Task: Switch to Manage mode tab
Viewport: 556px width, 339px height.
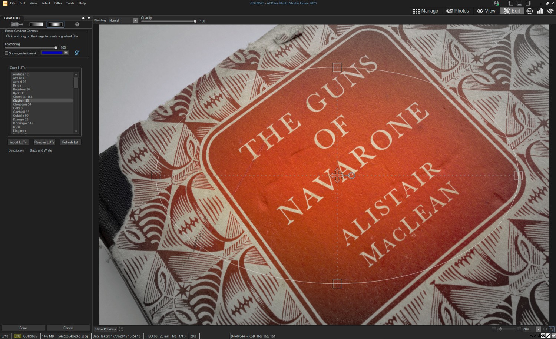Action: tap(426, 11)
